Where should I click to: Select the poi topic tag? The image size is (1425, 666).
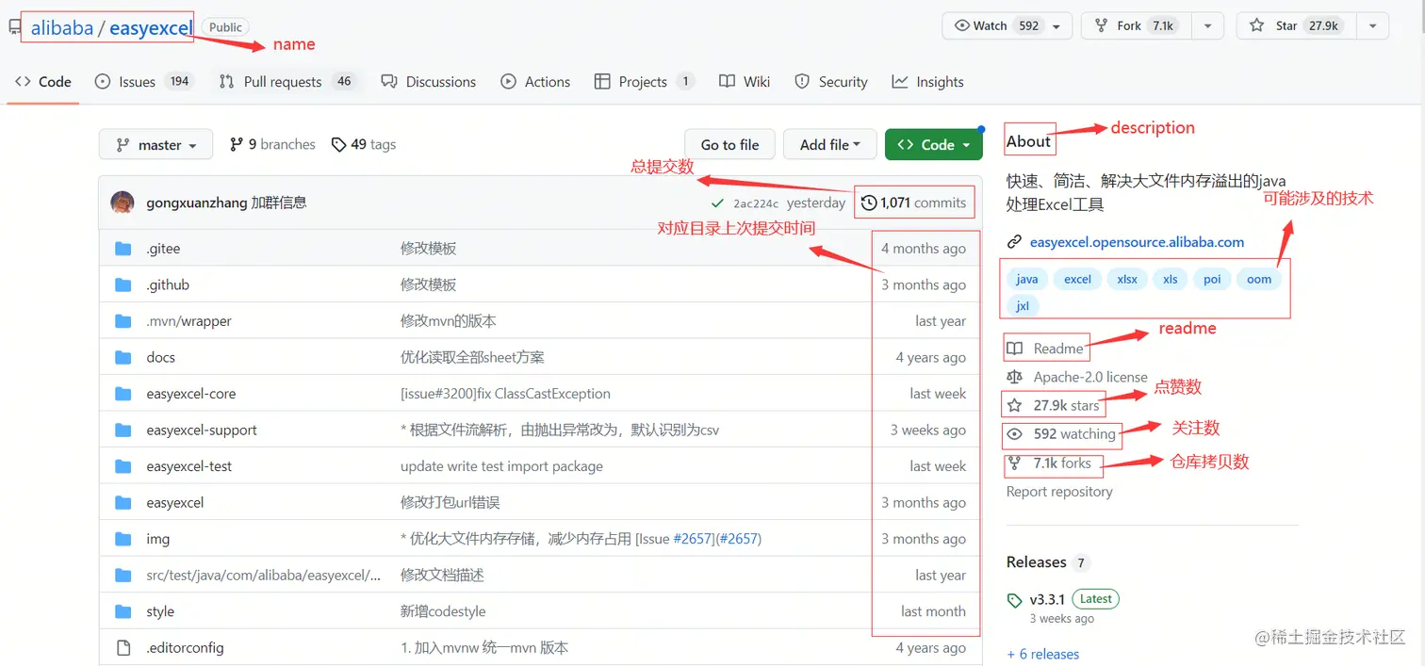[x=1212, y=279]
